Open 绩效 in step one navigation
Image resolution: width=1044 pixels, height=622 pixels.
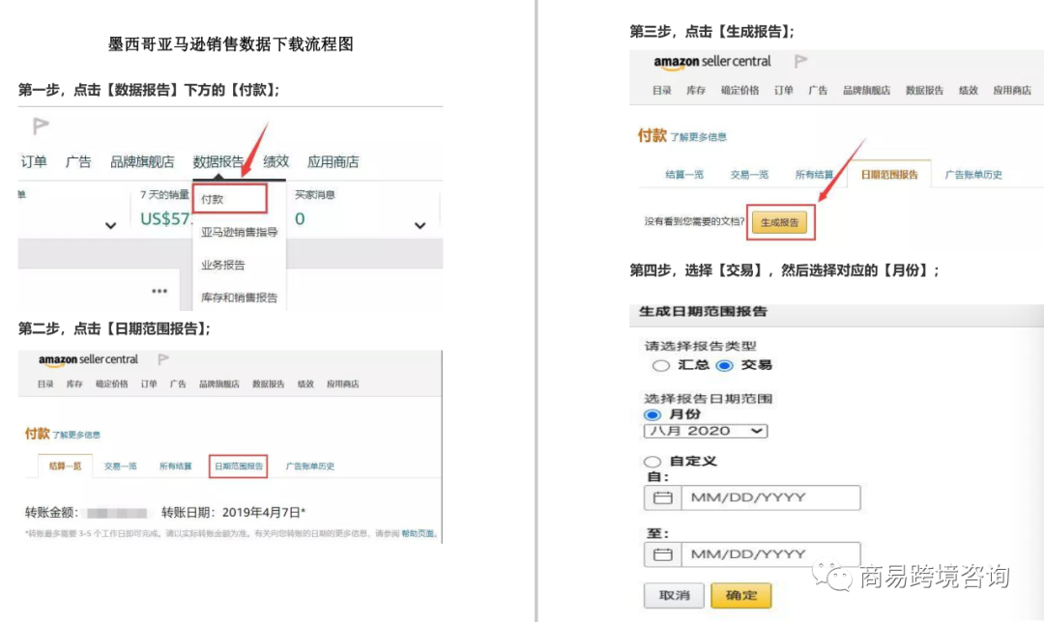[276, 161]
